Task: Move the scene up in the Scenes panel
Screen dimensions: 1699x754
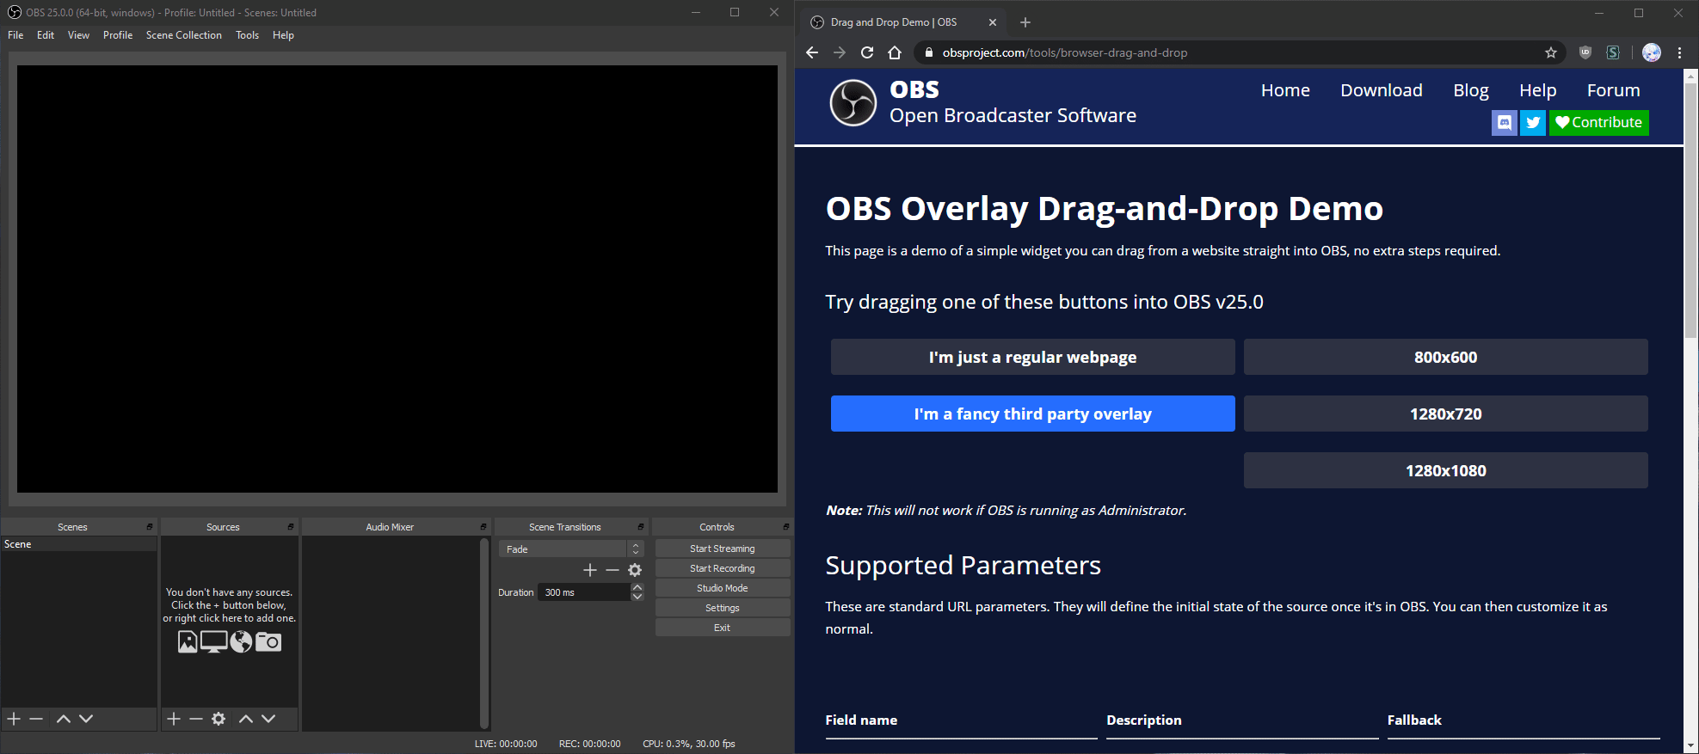Action: pyautogui.click(x=64, y=719)
